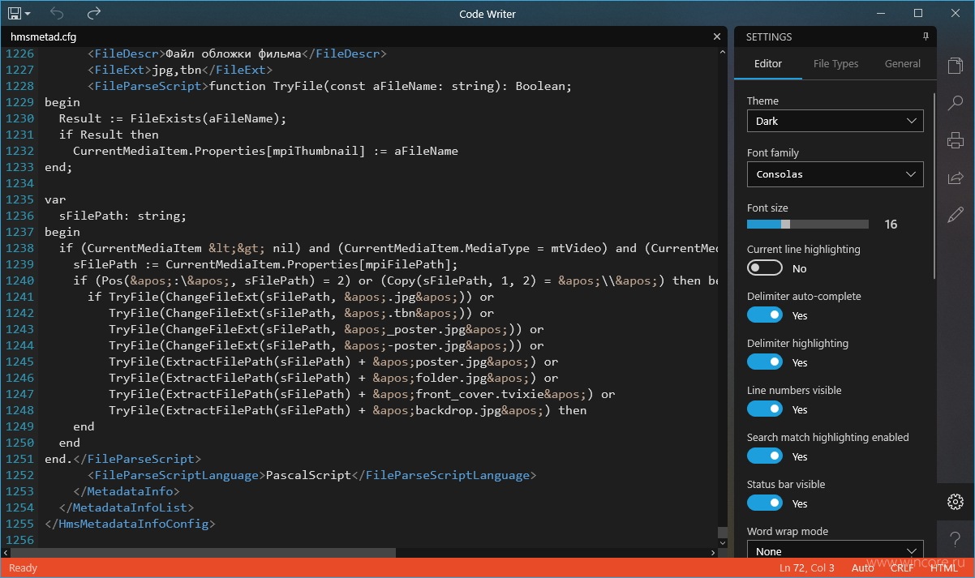Click the 'begin' keyword on line 1229
The image size is (975, 578).
coord(62,102)
